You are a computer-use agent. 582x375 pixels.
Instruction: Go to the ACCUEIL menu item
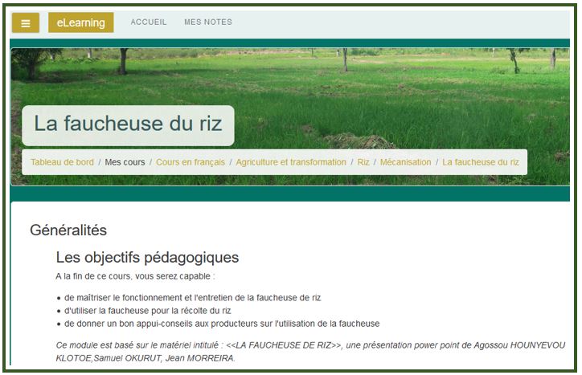click(149, 22)
